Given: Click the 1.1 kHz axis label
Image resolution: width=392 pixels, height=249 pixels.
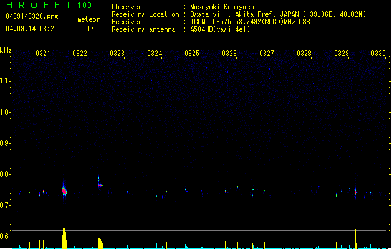Looking at the screenshot, I should [x=5, y=81].
